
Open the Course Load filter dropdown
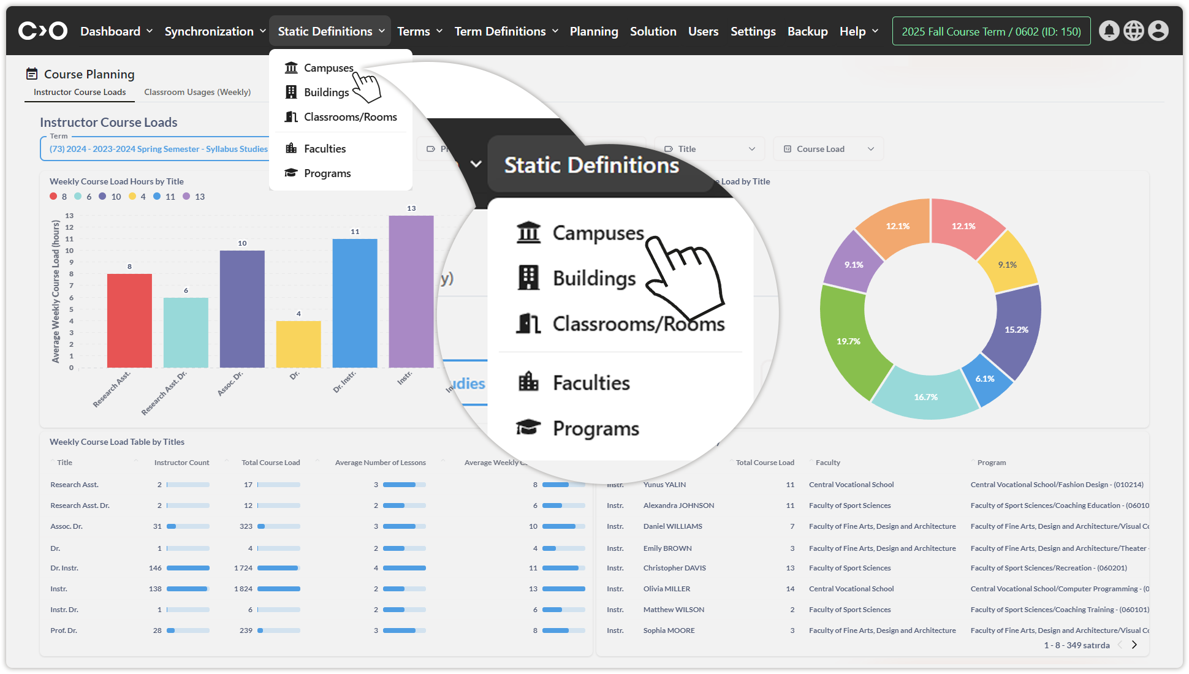click(x=828, y=149)
